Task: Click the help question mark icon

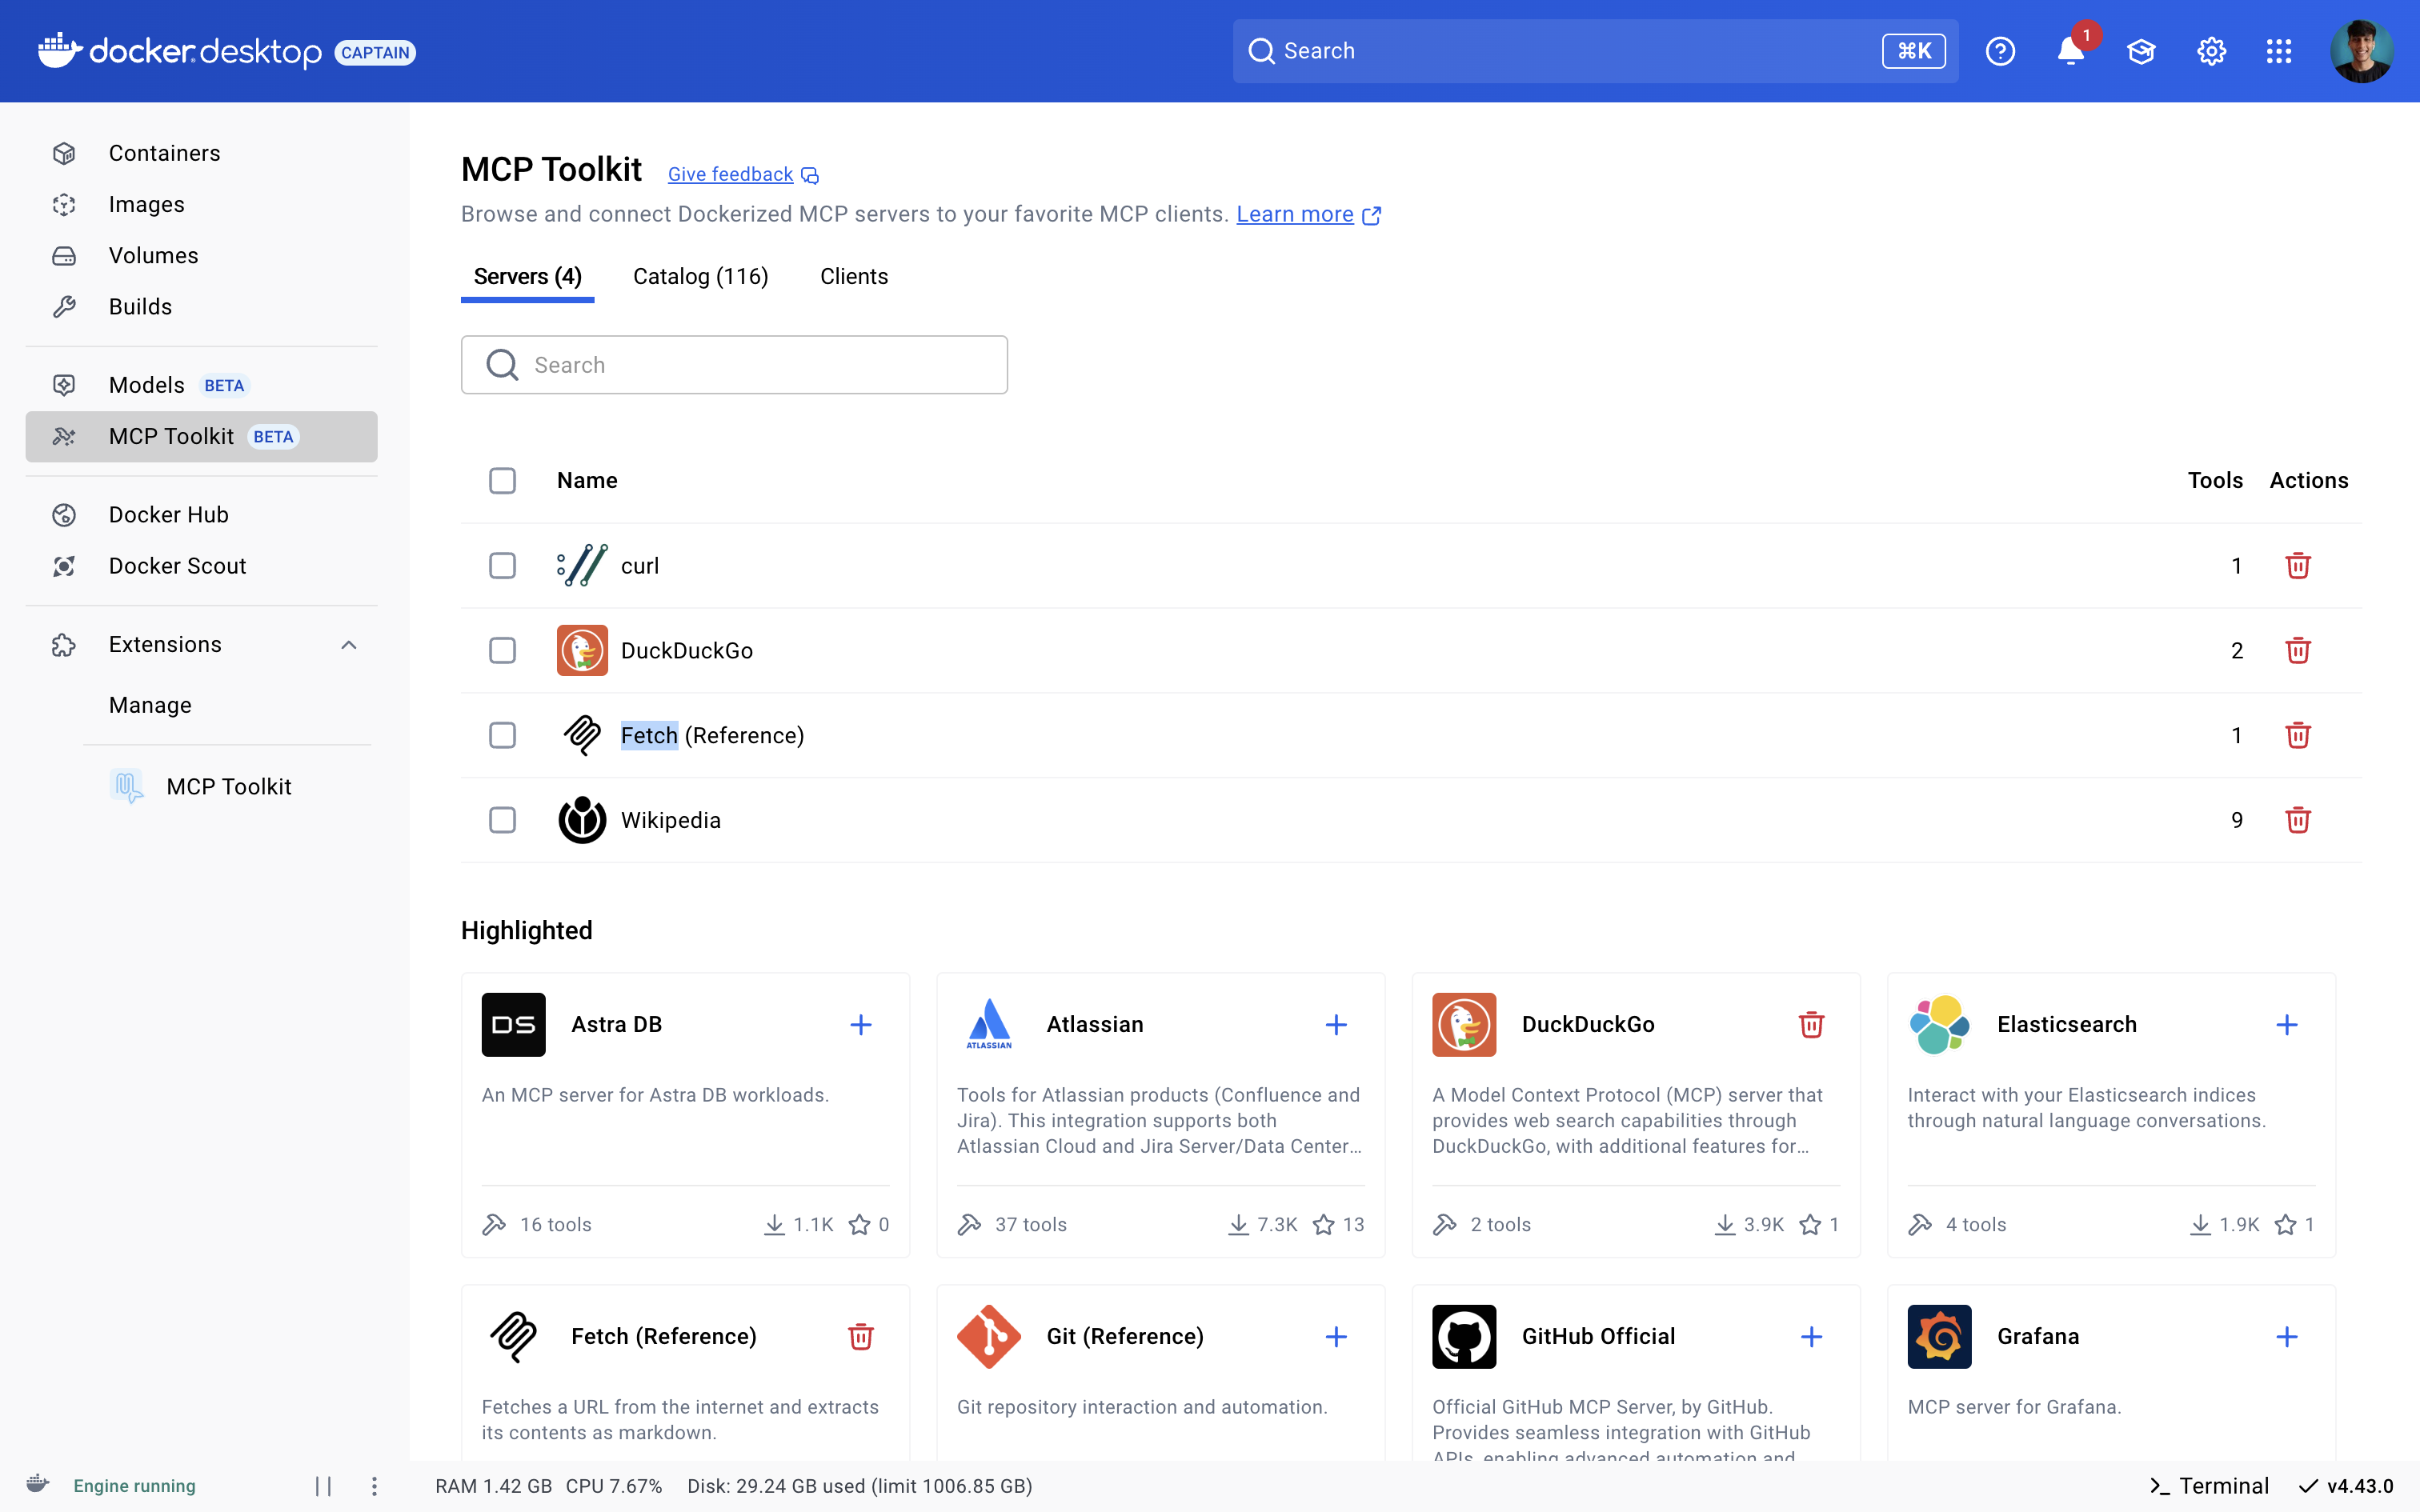Action: tap(2000, 51)
